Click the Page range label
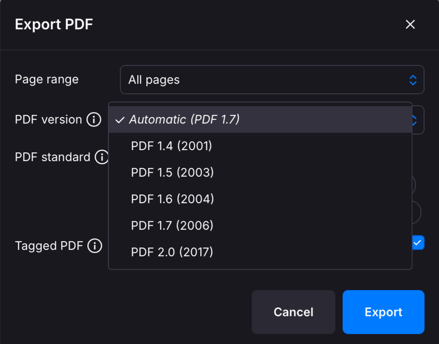The width and height of the screenshot is (439, 344). (x=47, y=80)
